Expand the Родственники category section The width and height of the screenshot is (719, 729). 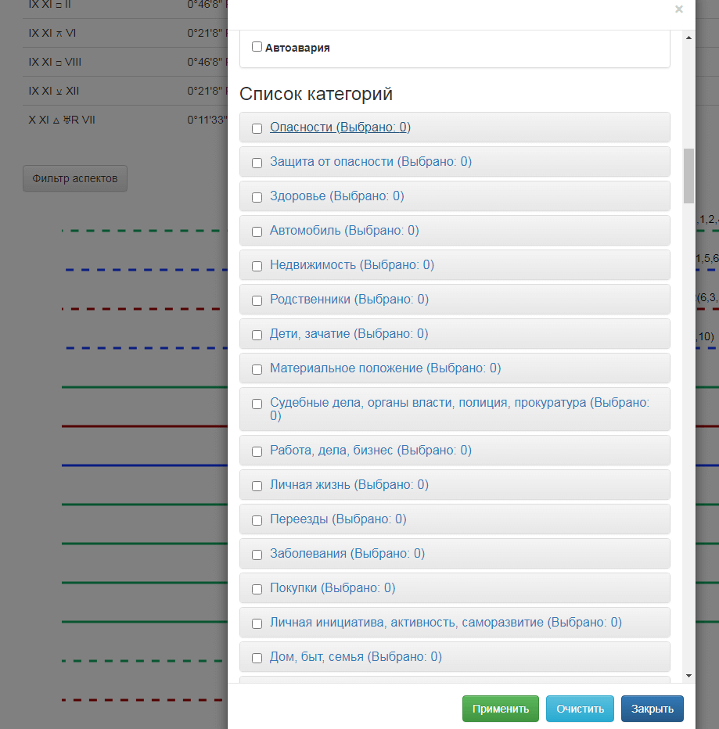349,300
